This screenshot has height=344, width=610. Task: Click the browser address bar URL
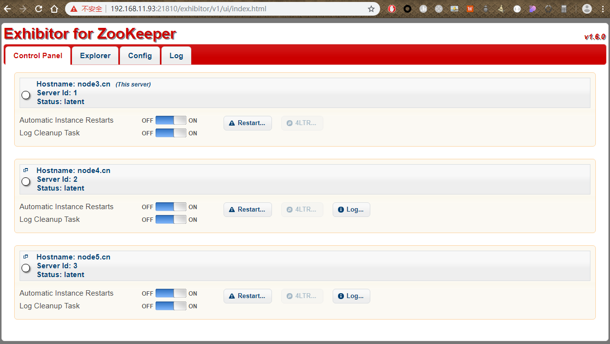coord(188,9)
